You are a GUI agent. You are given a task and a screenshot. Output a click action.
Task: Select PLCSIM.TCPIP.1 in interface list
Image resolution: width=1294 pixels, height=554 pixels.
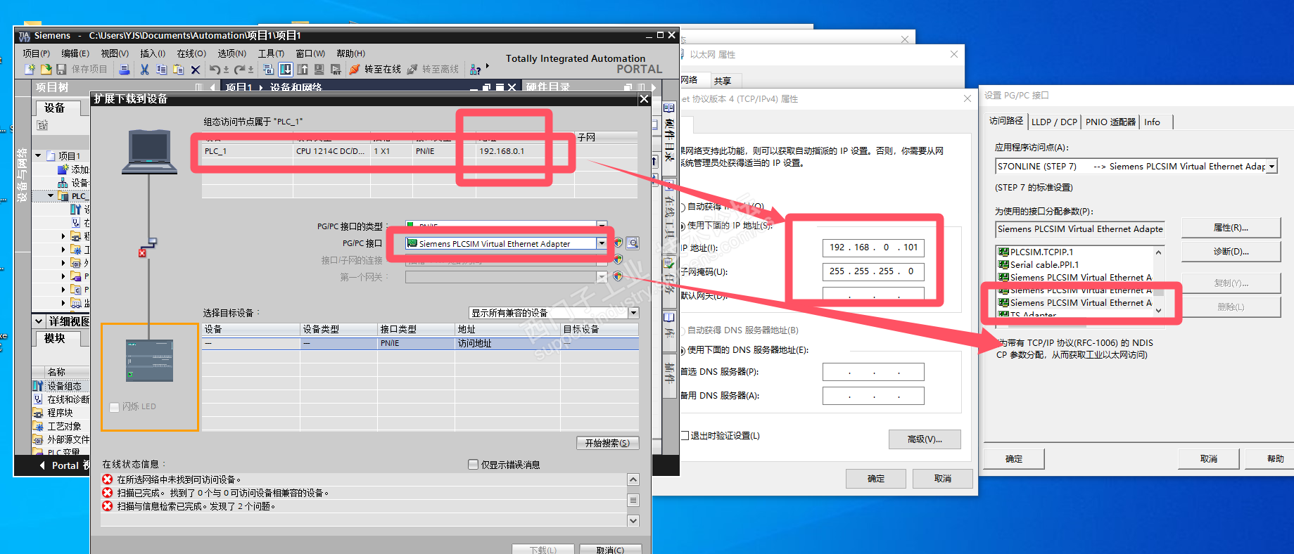coord(1041,252)
